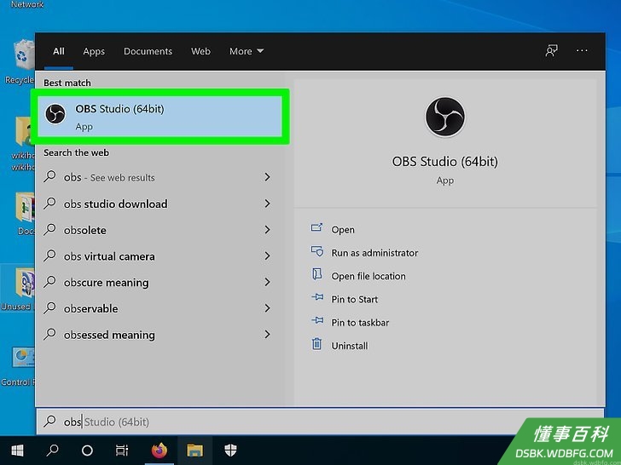Open Task View on the taskbar
621x465 pixels.
click(x=122, y=451)
